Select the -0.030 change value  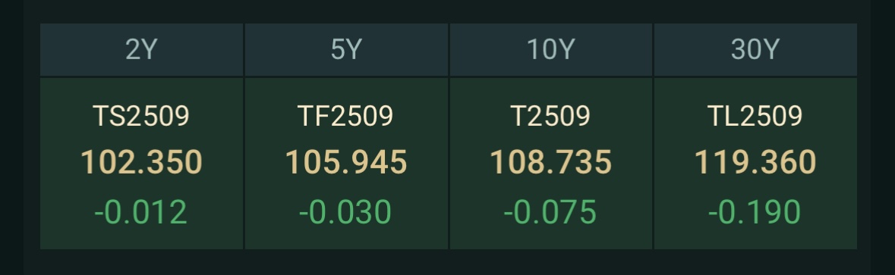(x=345, y=212)
